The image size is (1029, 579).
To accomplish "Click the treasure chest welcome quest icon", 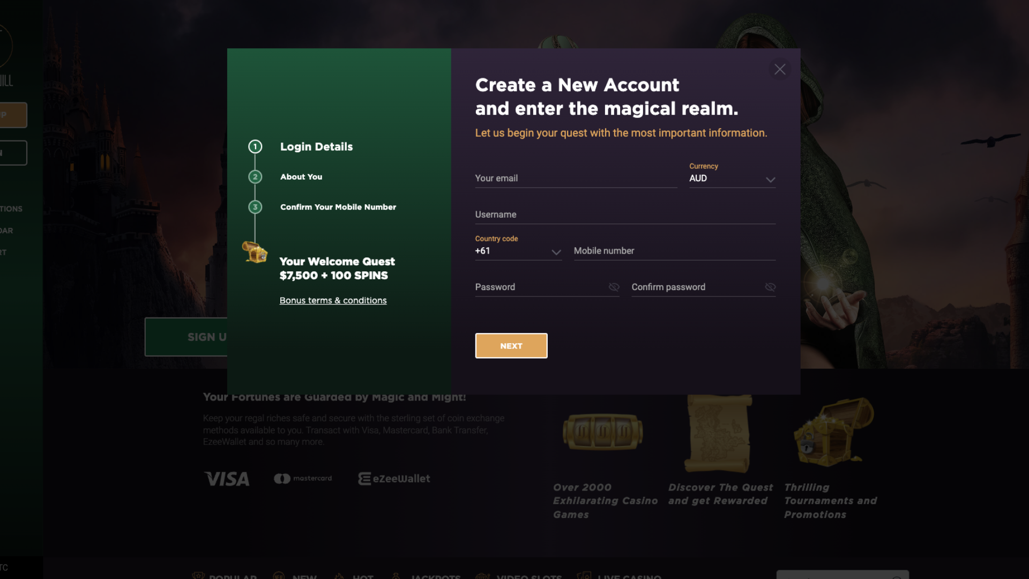I will pos(255,253).
